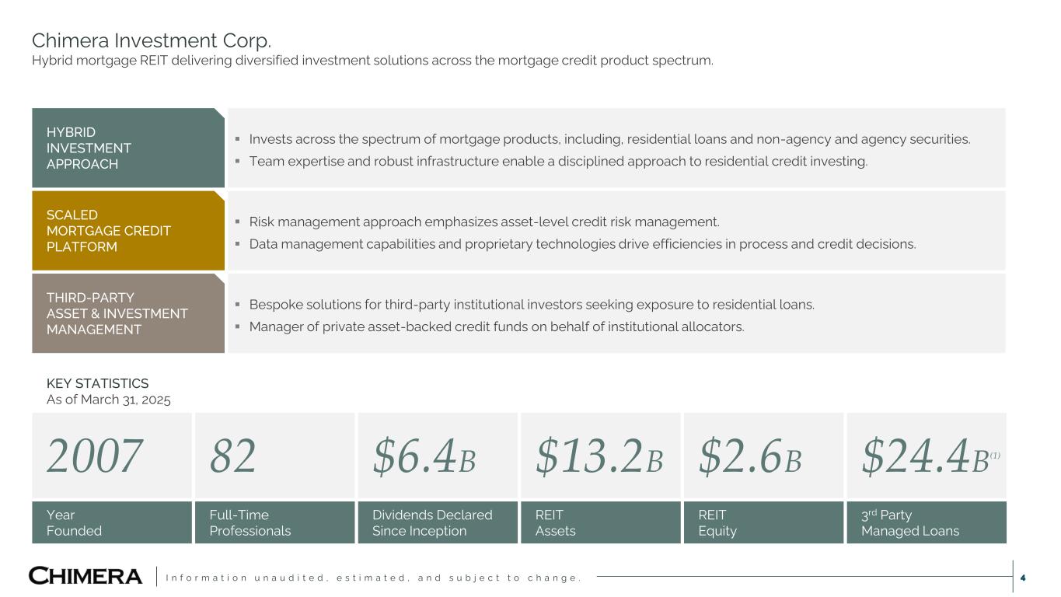Click the 82 full-time professionals number
The image size is (1061, 597).
coord(232,456)
